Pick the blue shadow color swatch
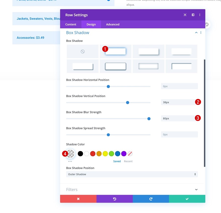Screen dimensions: 221x213 tap(118, 154)
